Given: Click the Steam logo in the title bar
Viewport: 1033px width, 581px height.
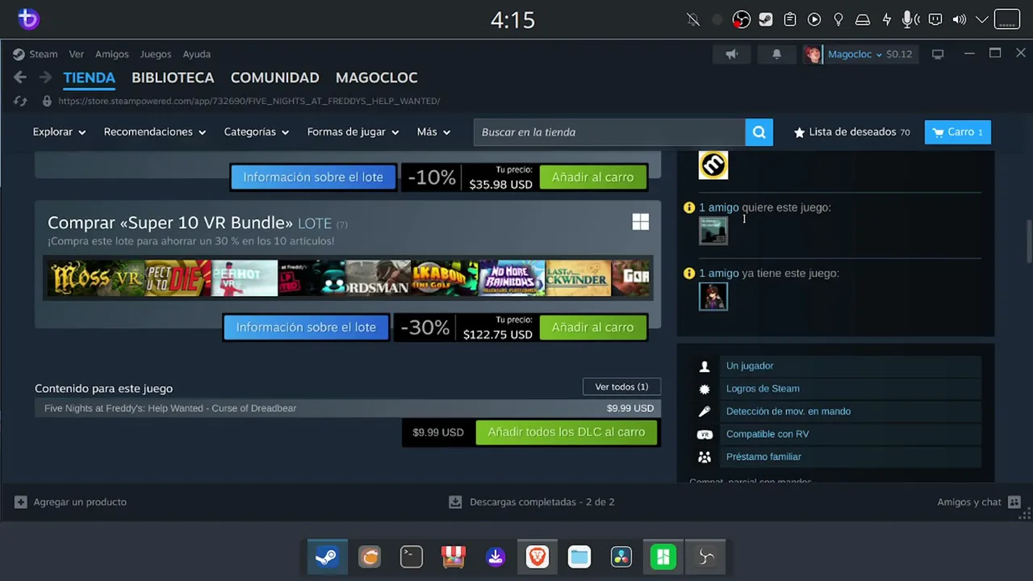Looking at the screenshot, I should [x=19, y=54].
